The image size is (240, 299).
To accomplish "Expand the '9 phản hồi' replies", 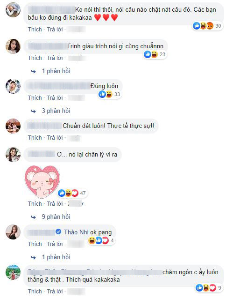I will tap(56, 217).
